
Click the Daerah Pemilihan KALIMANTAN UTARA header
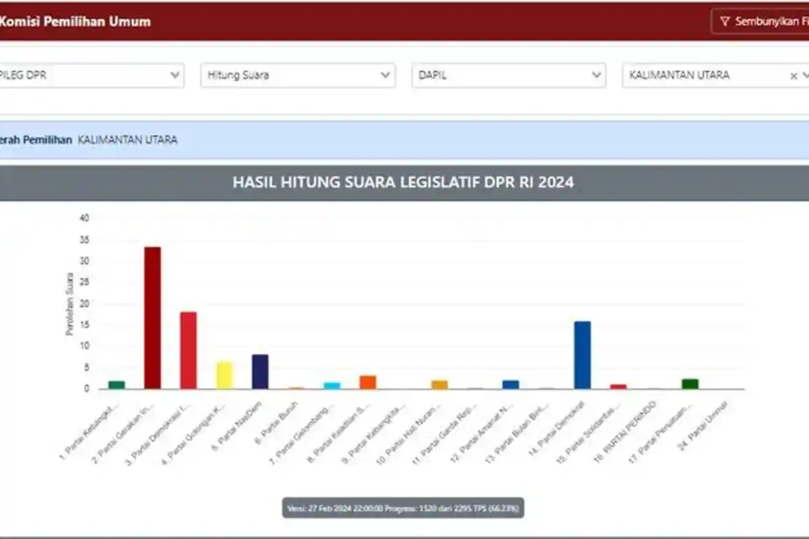[88, 139]
